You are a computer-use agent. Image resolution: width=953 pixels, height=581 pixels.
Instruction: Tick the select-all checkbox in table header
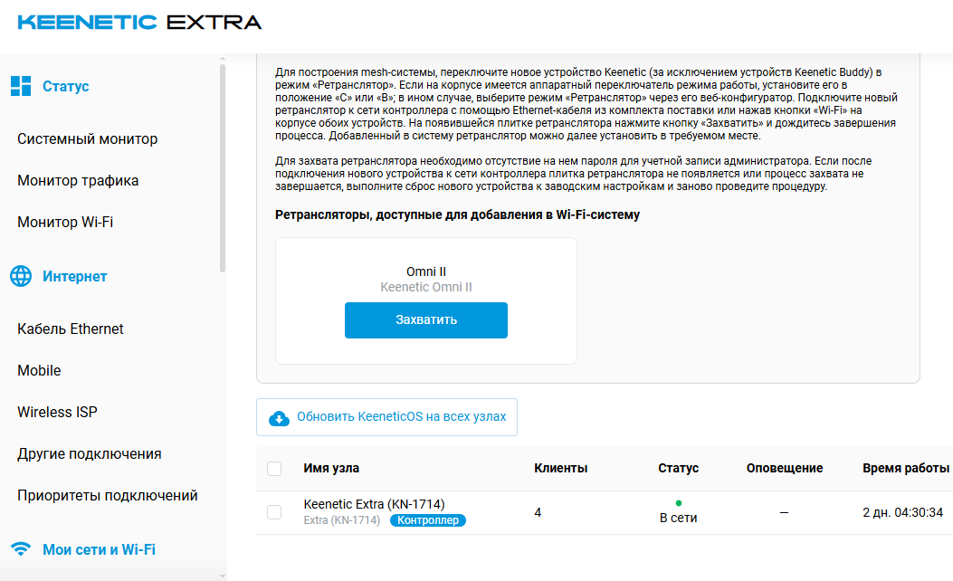(274, 469)
